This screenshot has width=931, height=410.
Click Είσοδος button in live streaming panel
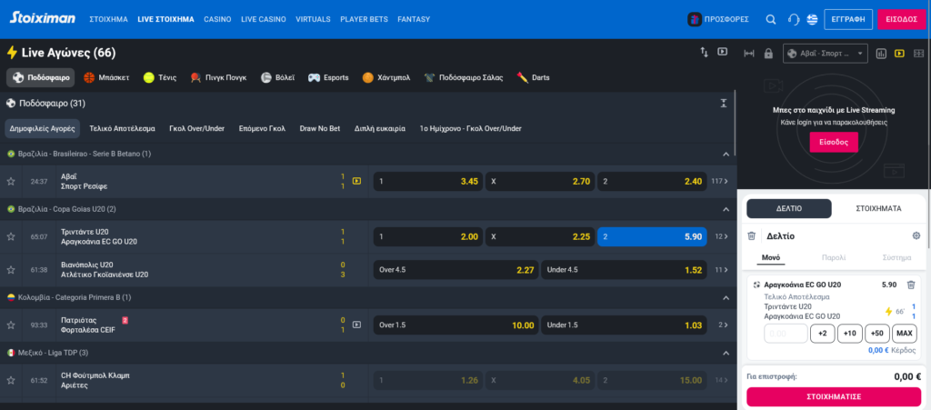[834, 143]
